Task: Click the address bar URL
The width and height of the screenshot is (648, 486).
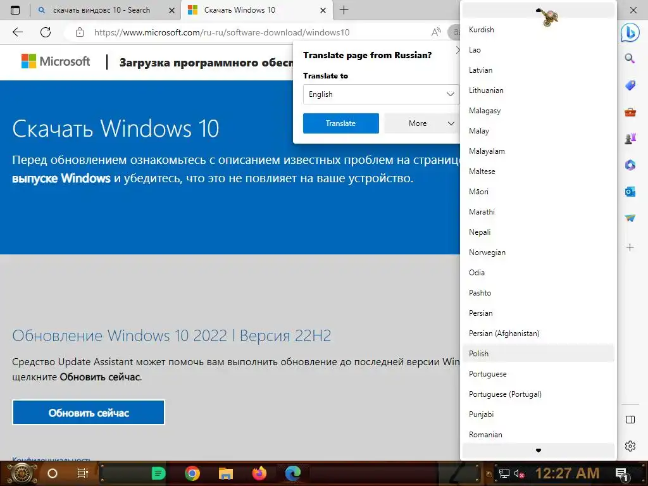Action: pos(221,32)
